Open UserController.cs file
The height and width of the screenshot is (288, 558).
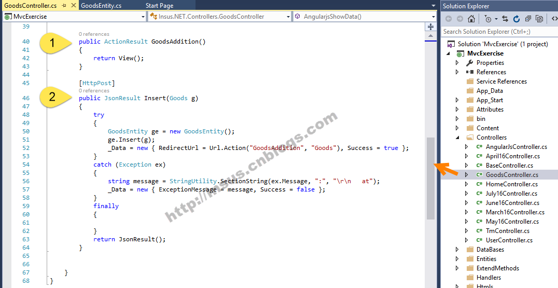[509, 240]
